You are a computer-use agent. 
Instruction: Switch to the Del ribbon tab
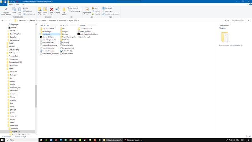click(x=18, y=5)
